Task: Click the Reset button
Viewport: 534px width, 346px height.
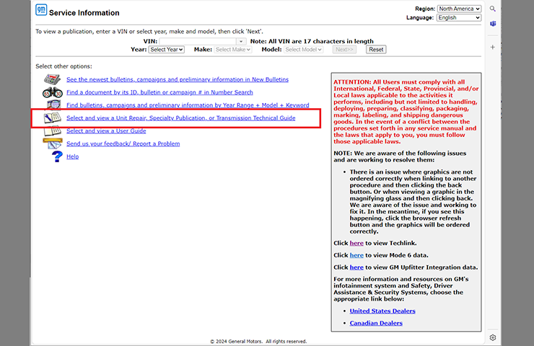Action: 376,50
